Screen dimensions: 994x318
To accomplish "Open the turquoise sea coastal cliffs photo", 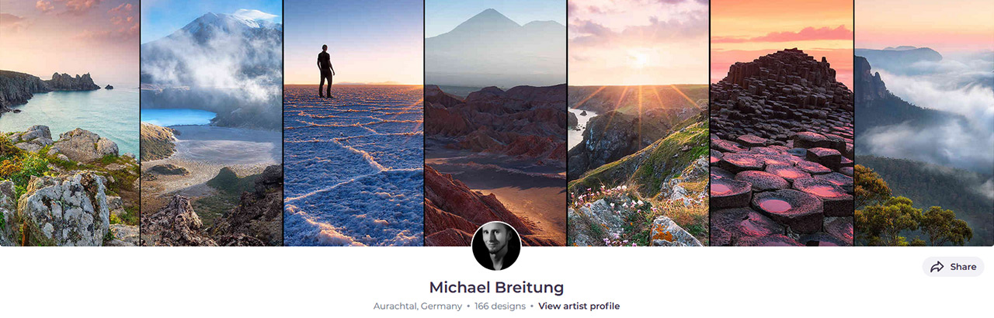I will point(70,123).
